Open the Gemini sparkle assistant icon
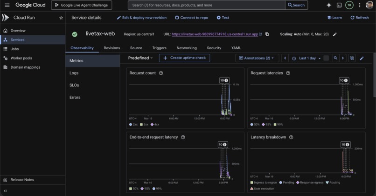This screenshot has height=196, width=376. click(x=329, y=5)
